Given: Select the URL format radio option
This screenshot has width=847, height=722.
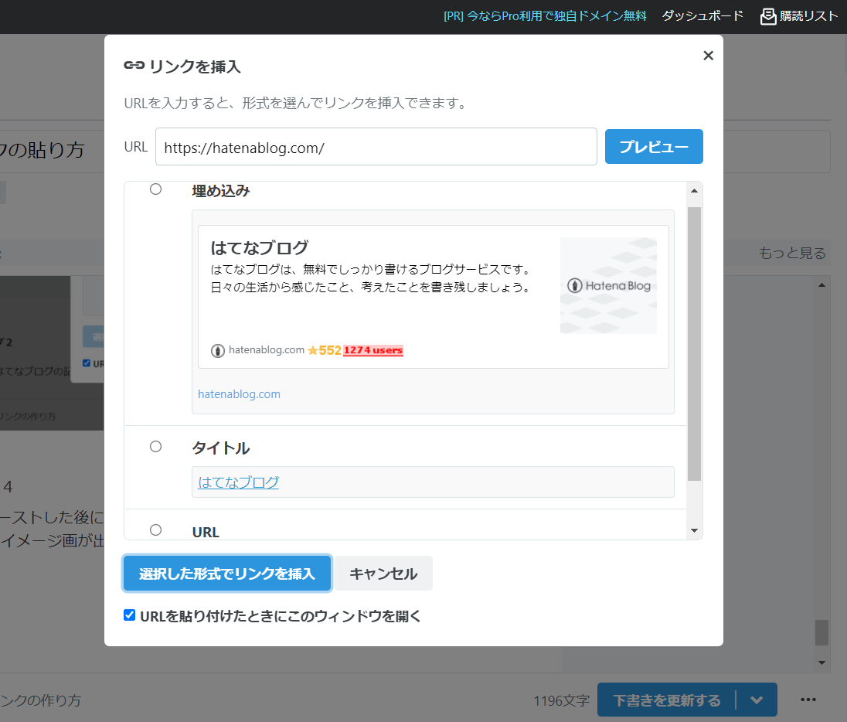Looking at the screenshot, I should [155, 530].
